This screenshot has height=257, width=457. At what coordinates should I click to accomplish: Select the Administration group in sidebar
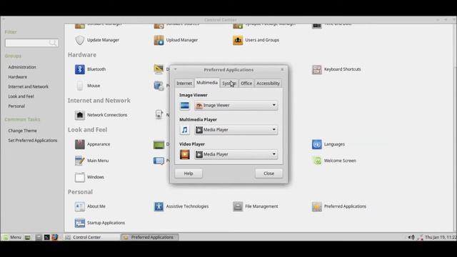click(x=22, y=67)
